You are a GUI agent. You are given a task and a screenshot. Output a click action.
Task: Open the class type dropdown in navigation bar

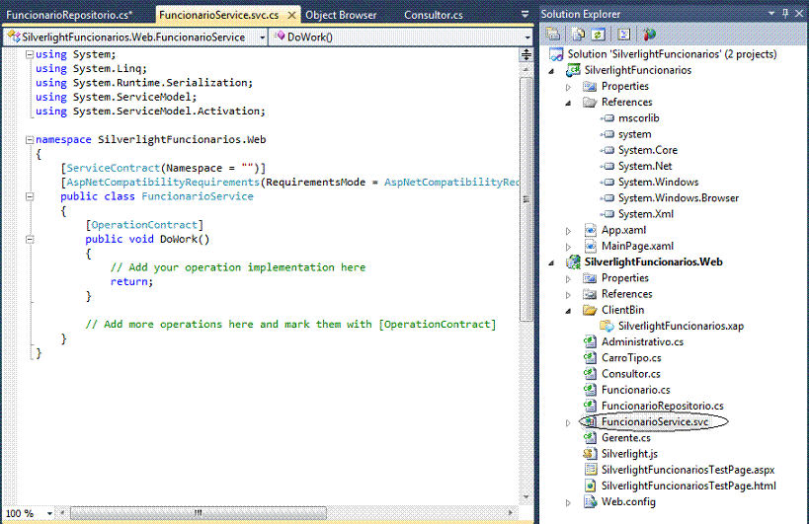coord(262,37)
